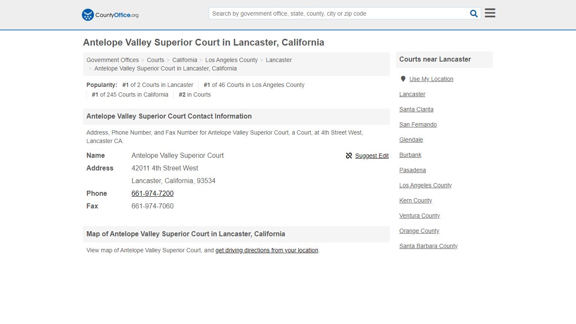Click '#1 of 245 Courts in California'
576x324 pixels.
coord(130,94)
